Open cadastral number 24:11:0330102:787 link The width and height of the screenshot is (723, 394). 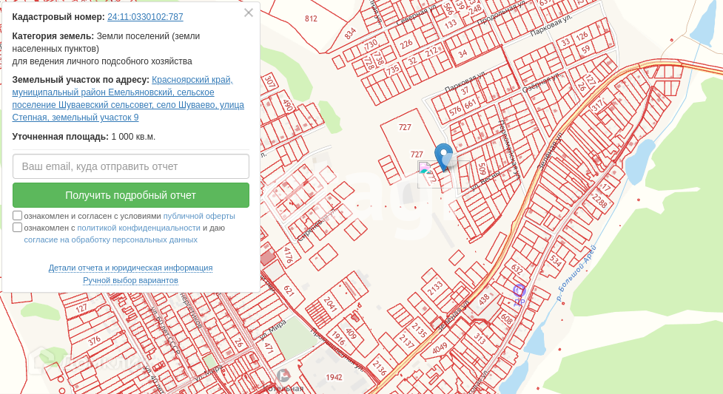(145, 17)
